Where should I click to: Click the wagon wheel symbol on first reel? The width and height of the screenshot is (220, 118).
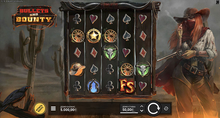[x=78, y=36]
